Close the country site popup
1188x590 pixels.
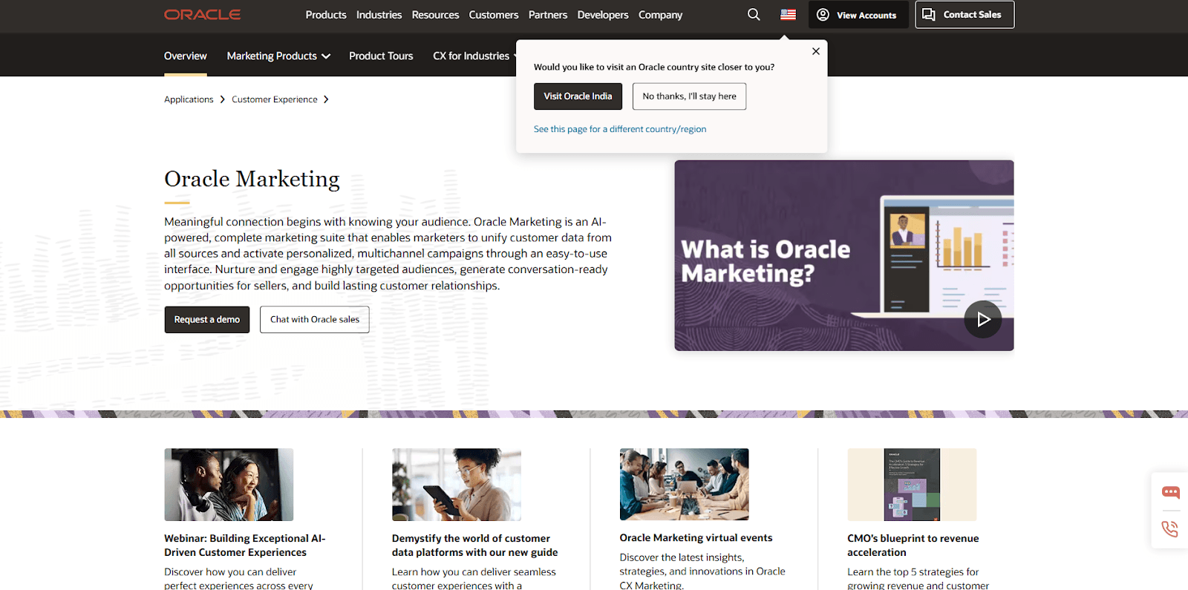pyautogui.click(x=816, y=51)
